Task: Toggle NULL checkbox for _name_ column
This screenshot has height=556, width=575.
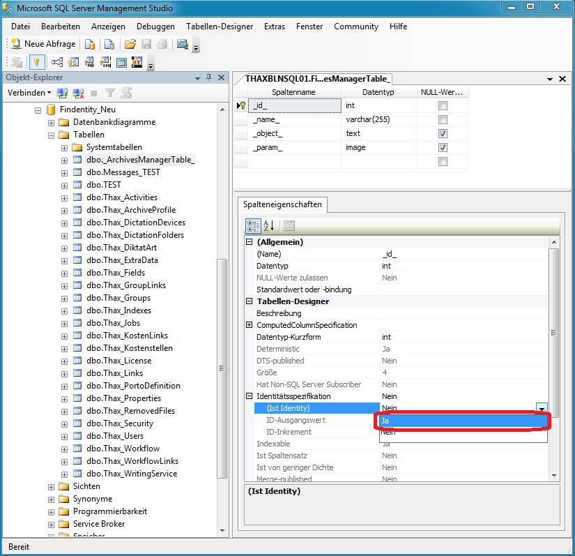Action: click(x=443, y=119)
